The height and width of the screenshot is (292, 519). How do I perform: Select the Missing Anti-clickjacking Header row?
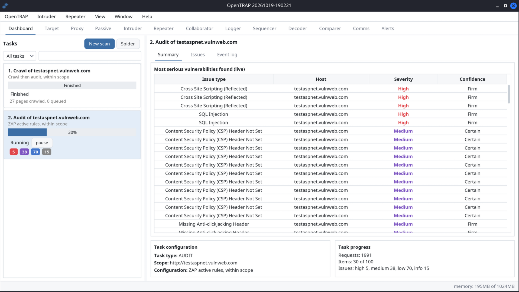330,224
